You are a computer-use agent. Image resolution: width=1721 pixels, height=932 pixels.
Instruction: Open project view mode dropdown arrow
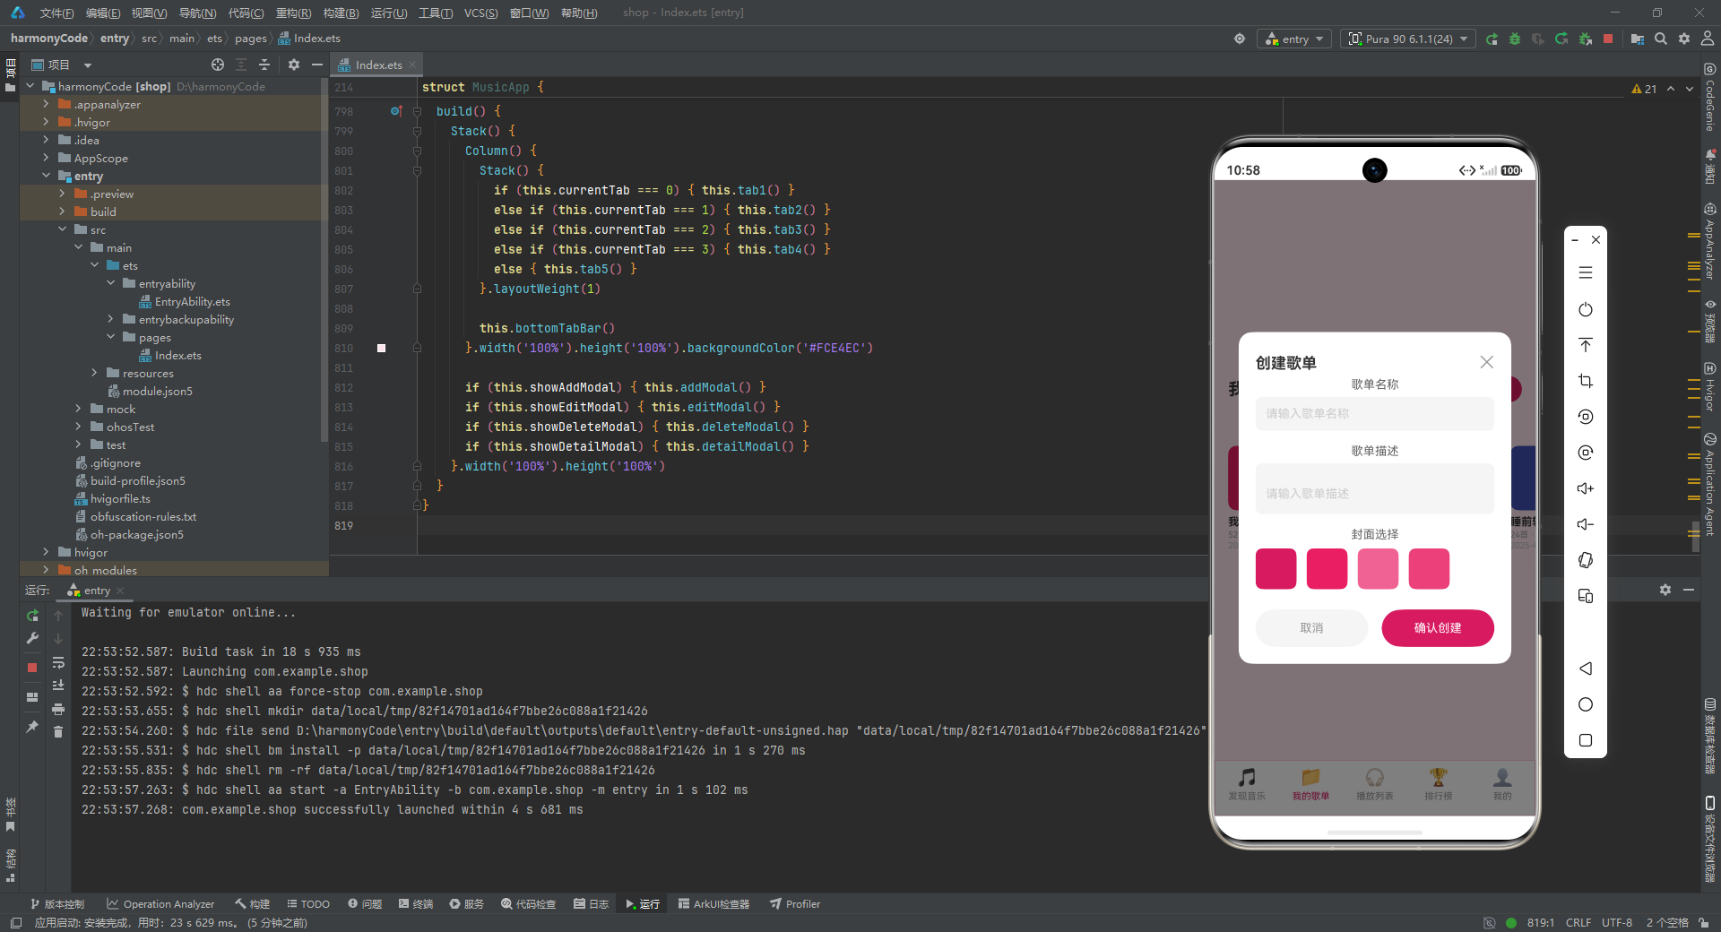coord(88,65)
